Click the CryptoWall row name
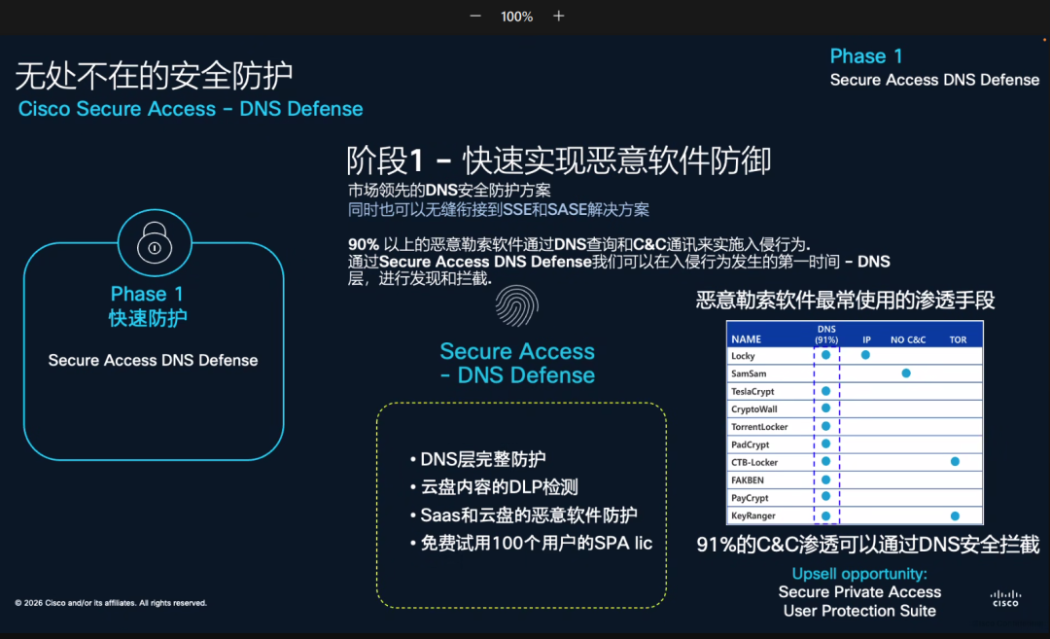Screen dimensions: 1050x639 tap(754, 409)
